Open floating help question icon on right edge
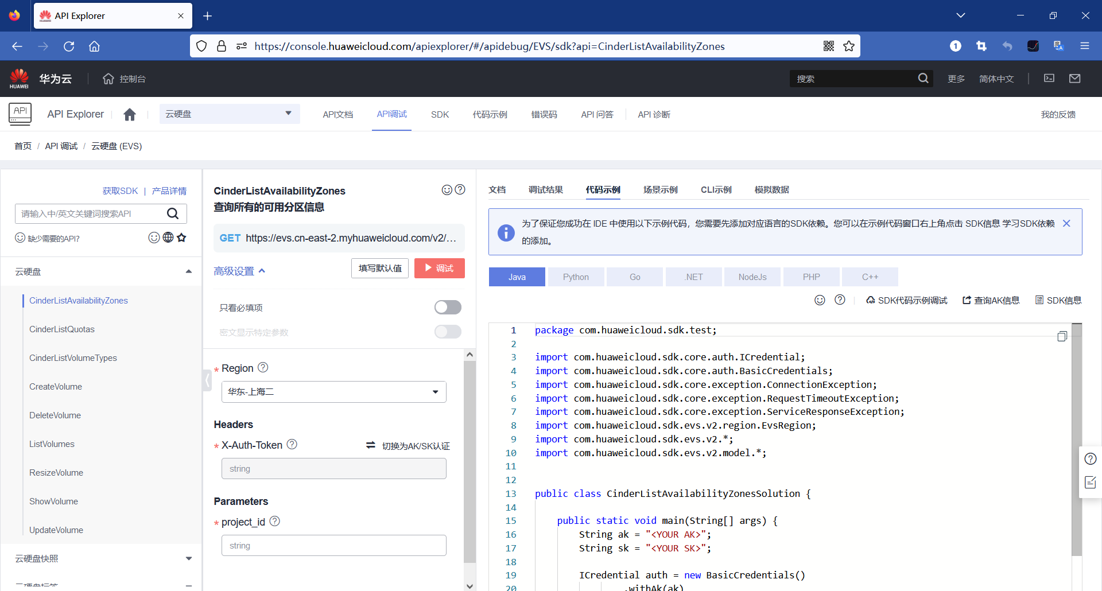This screenshot has height=591, width=1102. pyautogui.click(x=1091, y=458)
